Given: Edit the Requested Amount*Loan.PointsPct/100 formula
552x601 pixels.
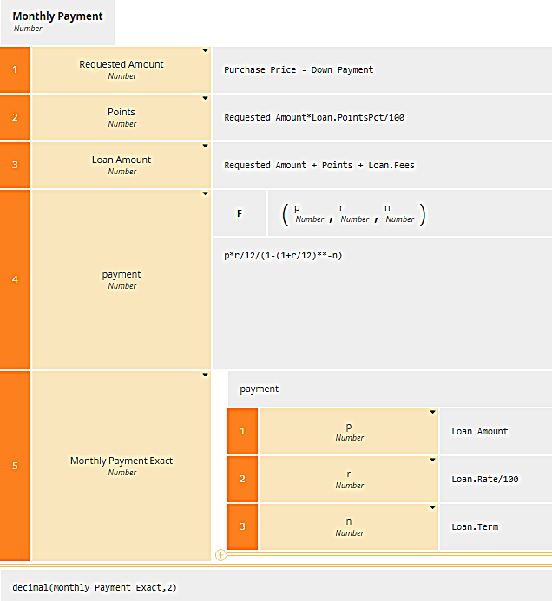Looking at the screenshot, I should [313, 117].
